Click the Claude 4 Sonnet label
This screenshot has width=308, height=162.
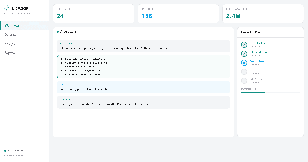13,155
